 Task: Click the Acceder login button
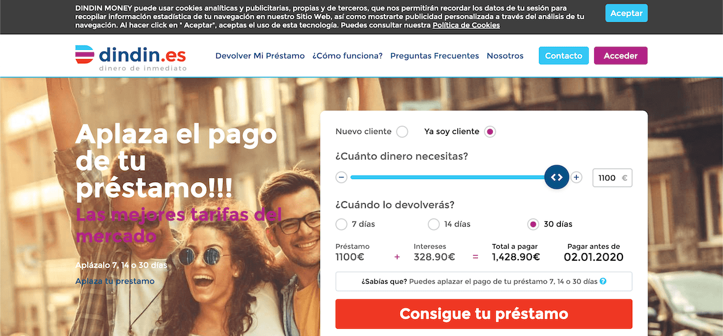[x=621, y=56]
